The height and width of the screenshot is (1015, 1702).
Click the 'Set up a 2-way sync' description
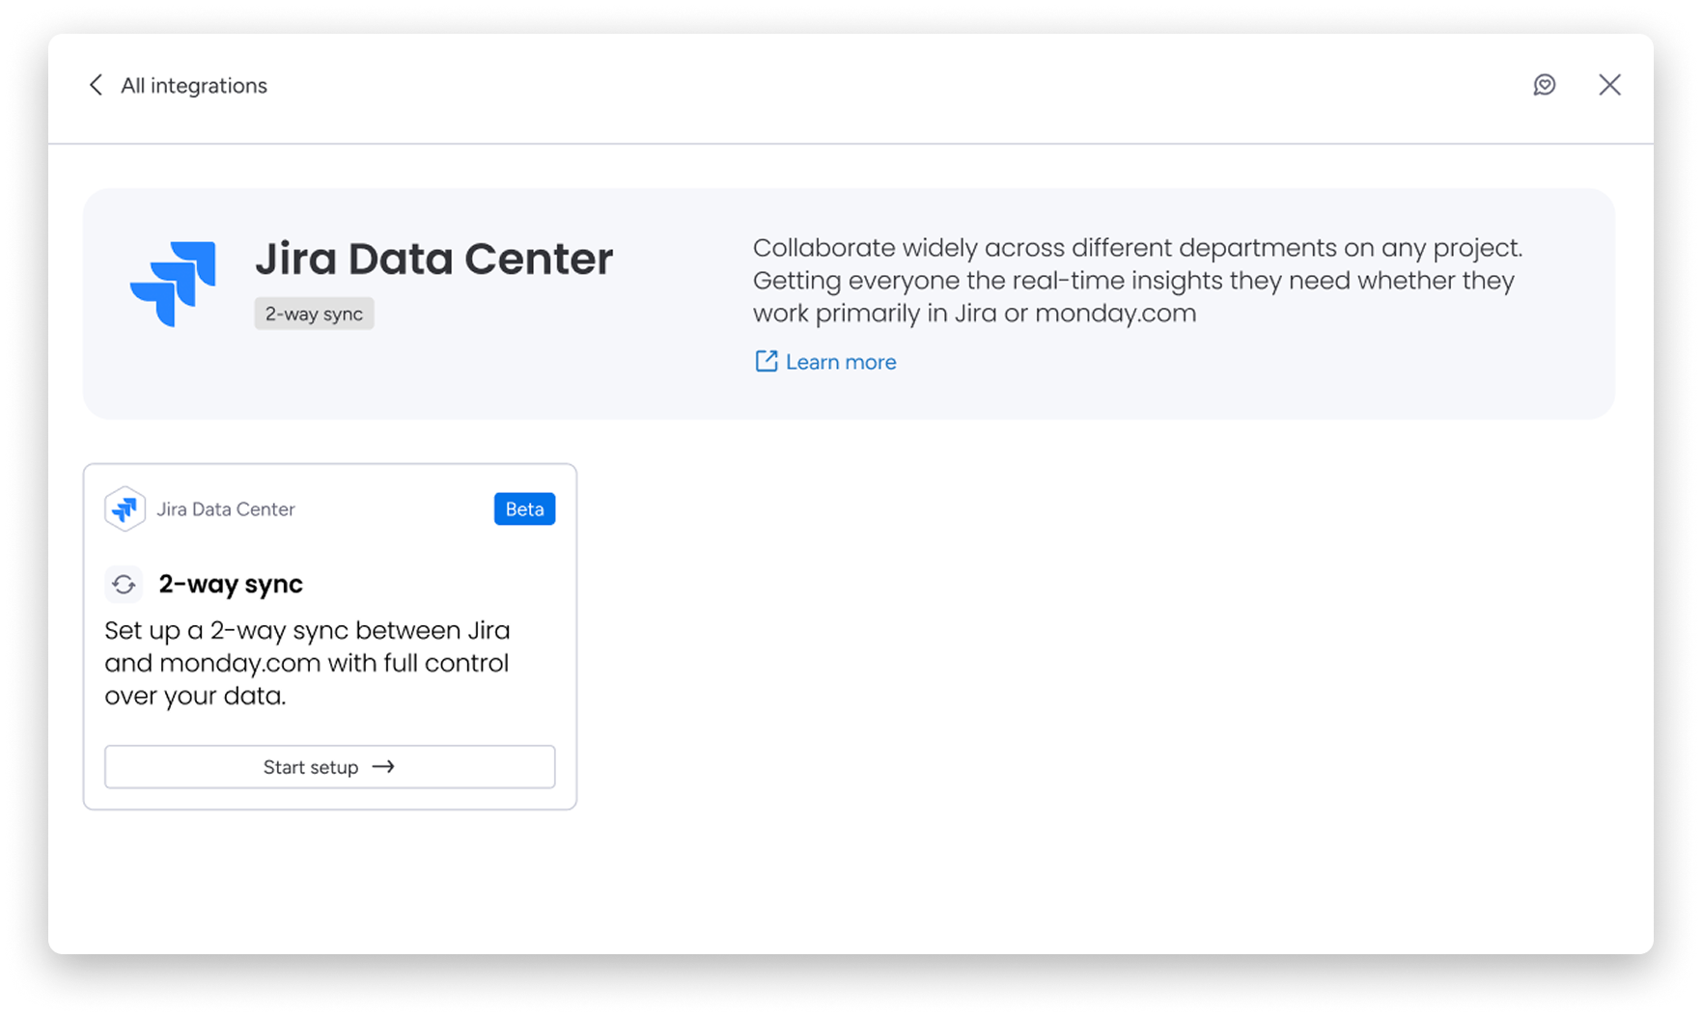(307, 663)
